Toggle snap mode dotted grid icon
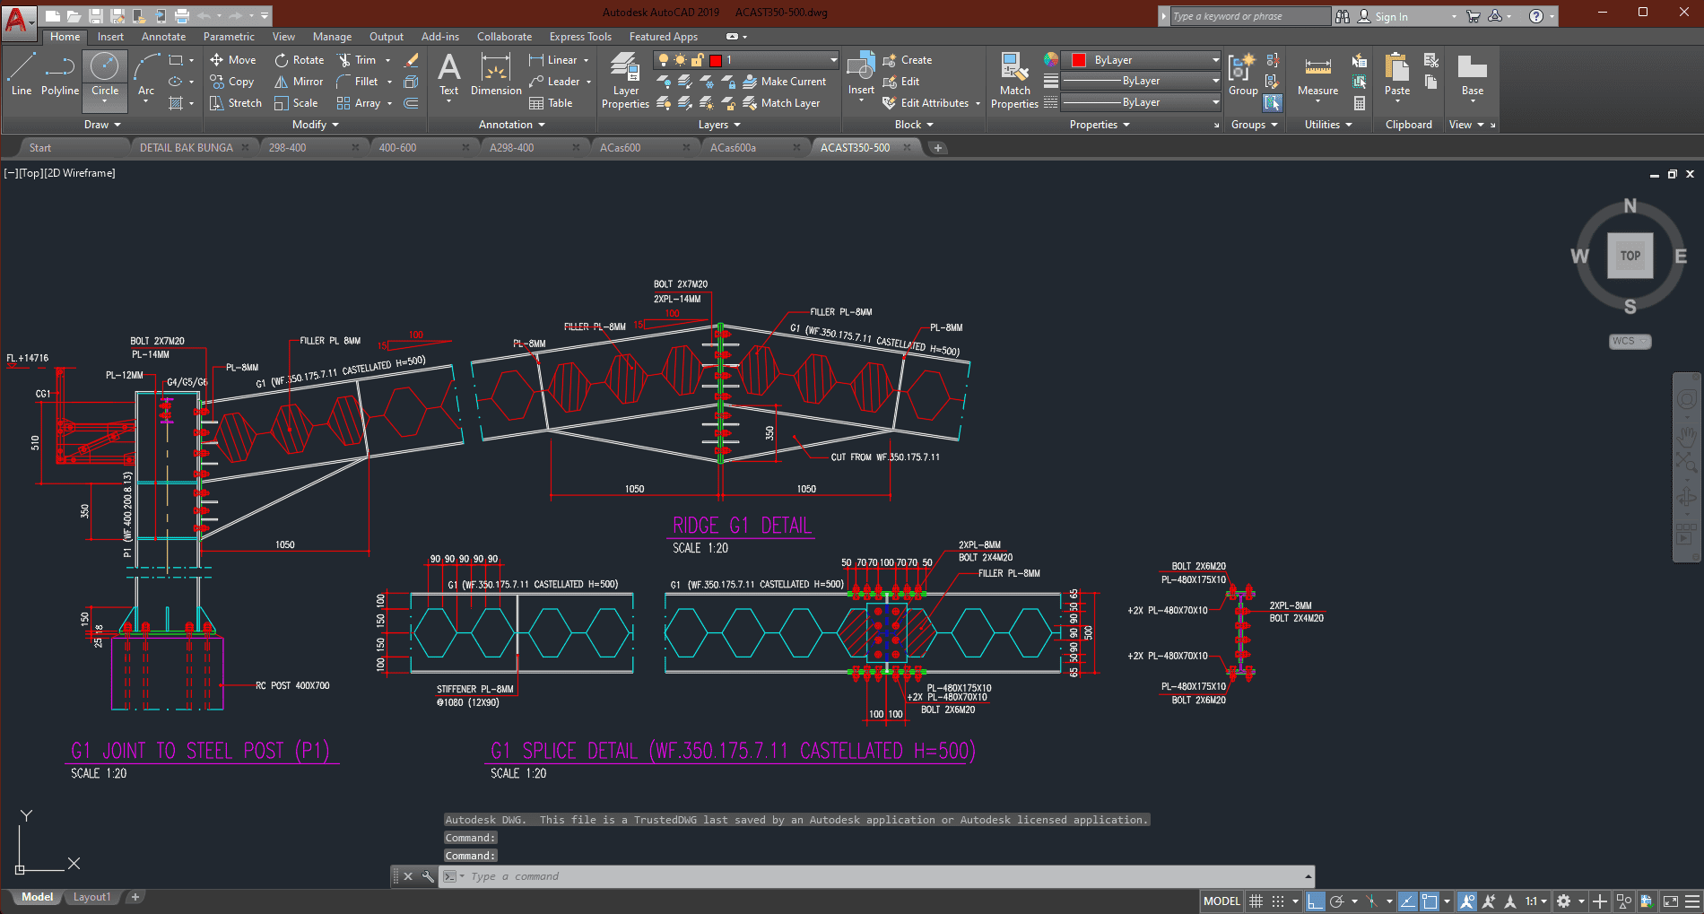The height and width of the screenshot is (914, 1704). [1278, 901]
